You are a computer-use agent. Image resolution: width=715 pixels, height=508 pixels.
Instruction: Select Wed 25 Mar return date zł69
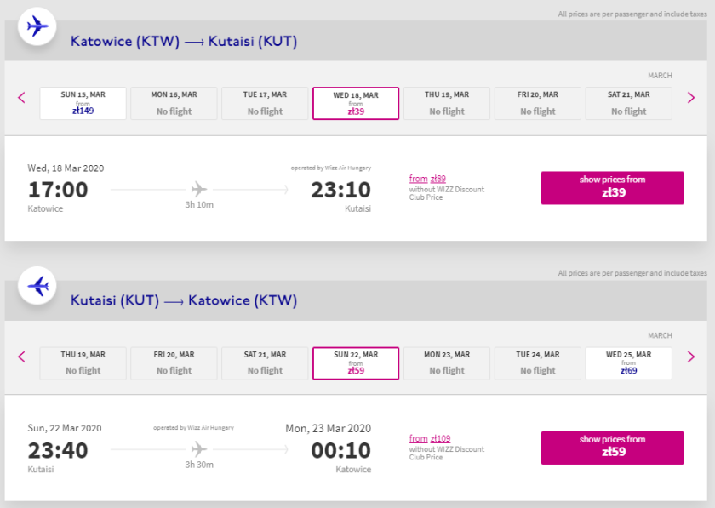[x=628, y=363]
